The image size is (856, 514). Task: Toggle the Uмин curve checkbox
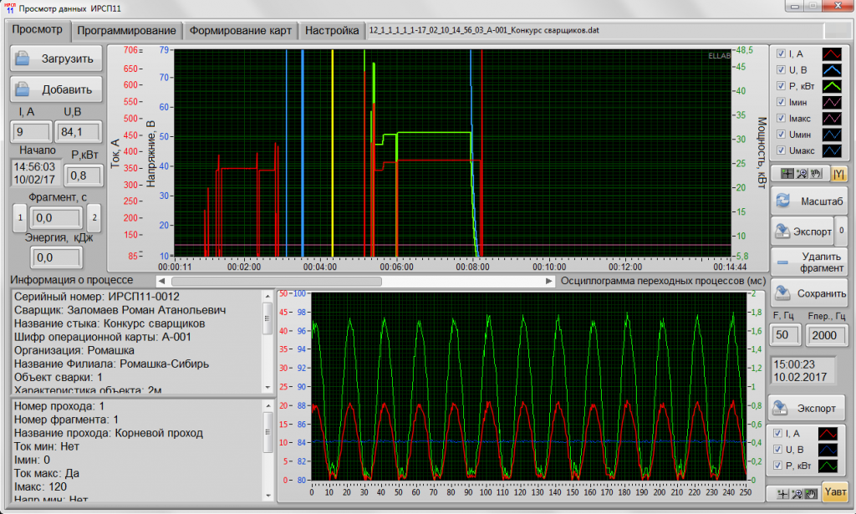781,135
